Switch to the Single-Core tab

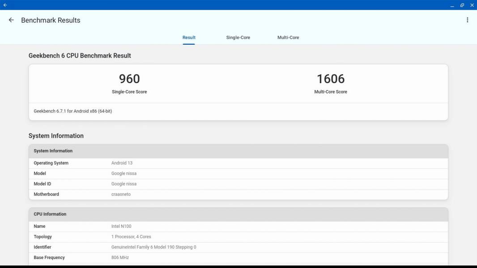[238, 38]
